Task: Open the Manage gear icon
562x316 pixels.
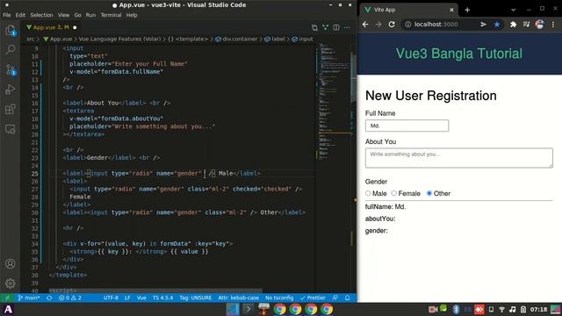Action: click(11, 284)
